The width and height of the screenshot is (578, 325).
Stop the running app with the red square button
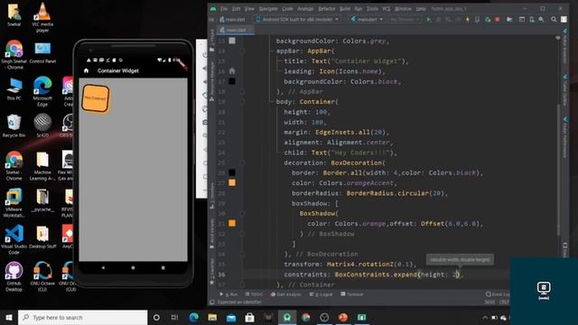[498, 19]
